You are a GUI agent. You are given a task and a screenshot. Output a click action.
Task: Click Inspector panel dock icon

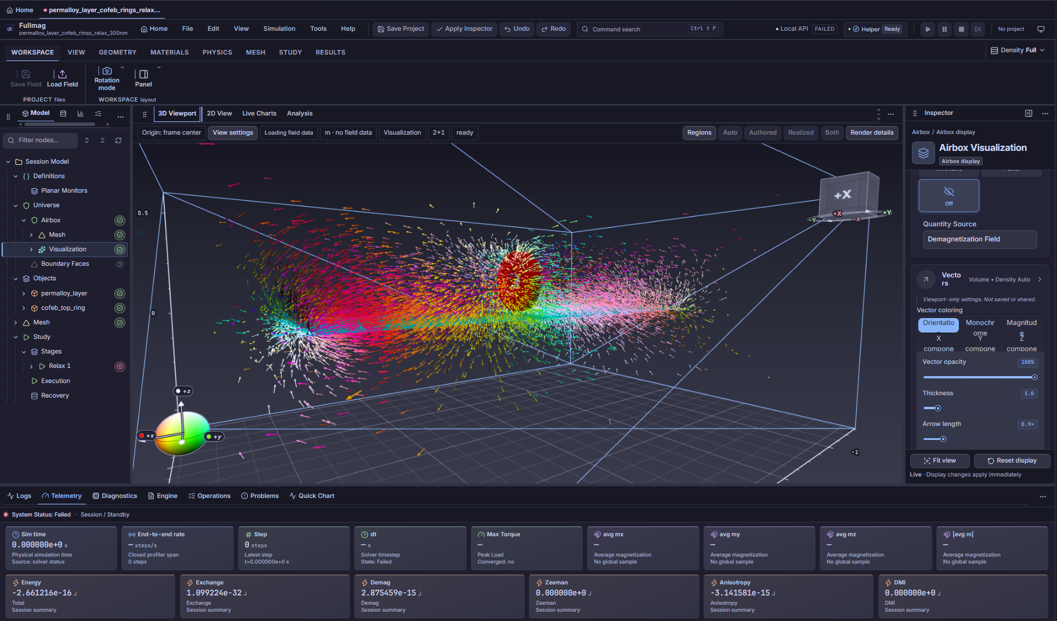[1029, 113]
